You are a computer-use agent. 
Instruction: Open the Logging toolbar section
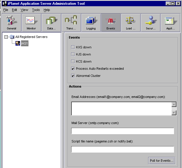pyautogui.click(x=91, y=23)
